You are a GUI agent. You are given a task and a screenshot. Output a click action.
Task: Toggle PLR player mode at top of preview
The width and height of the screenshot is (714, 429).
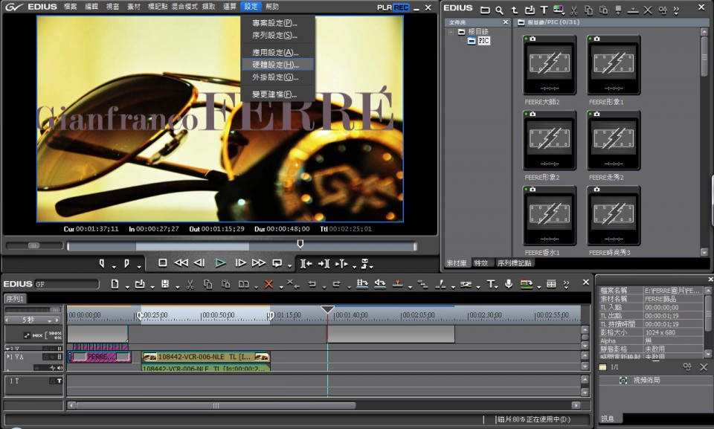[385, 7]
